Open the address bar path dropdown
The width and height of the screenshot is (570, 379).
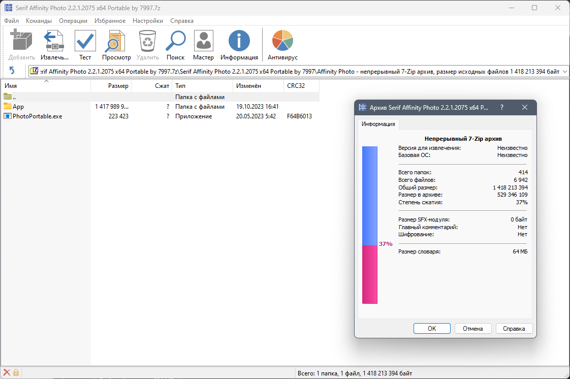[x=564, y=71]
